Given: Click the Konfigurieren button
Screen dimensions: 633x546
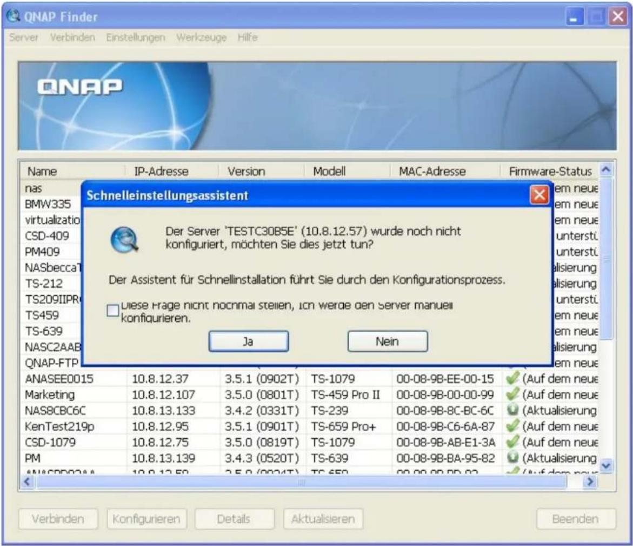Looking at the screenshot, I should click(146, 519).
